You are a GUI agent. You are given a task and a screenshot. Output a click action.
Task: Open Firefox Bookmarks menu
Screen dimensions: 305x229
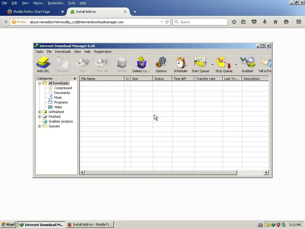(x=55, y=3)
